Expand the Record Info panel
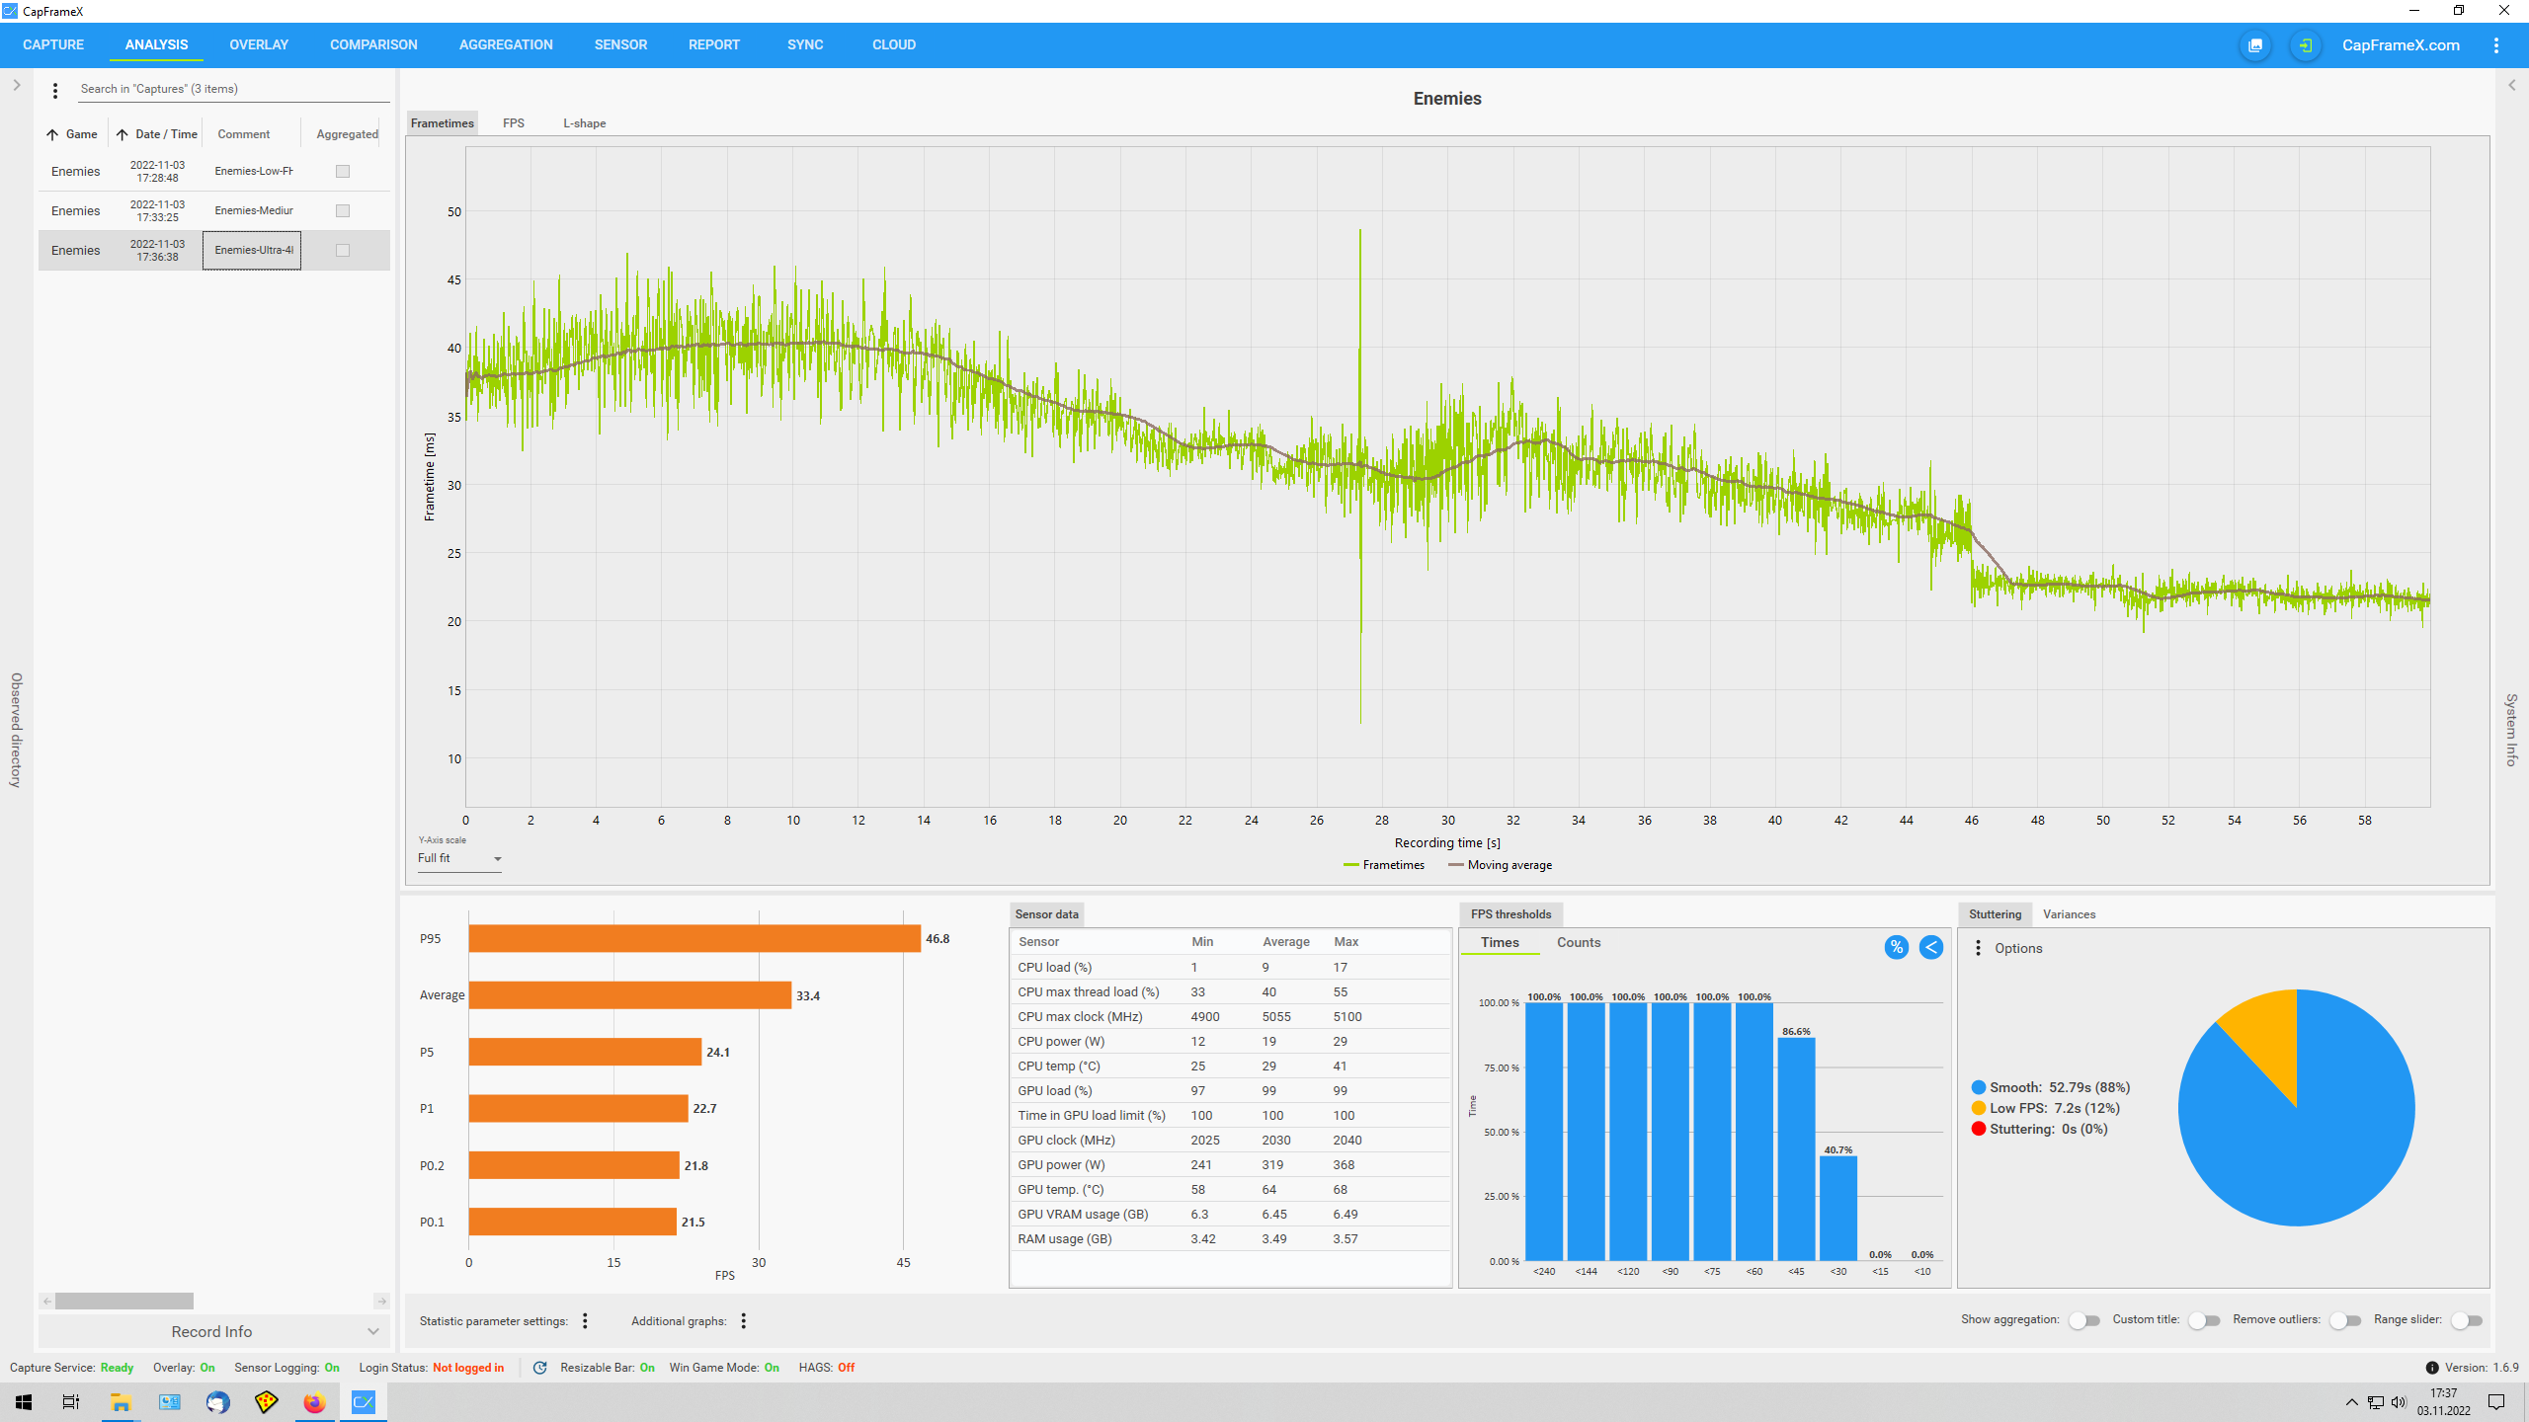2529x1422 pixels. tap(212, 1331)
